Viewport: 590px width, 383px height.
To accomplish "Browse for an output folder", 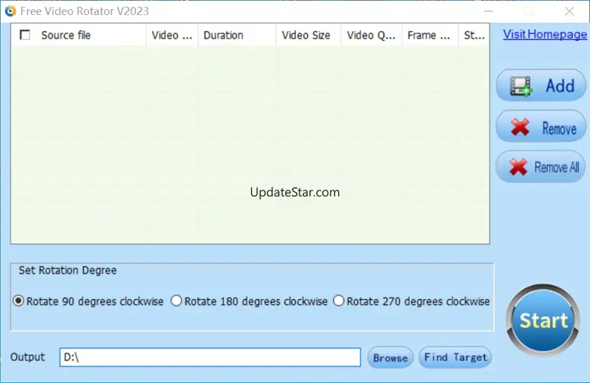I will pyautogui.click(x=390, y=357).
